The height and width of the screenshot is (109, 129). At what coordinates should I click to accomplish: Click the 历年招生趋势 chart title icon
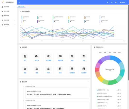pyautogui.click(x=21, y=12)
